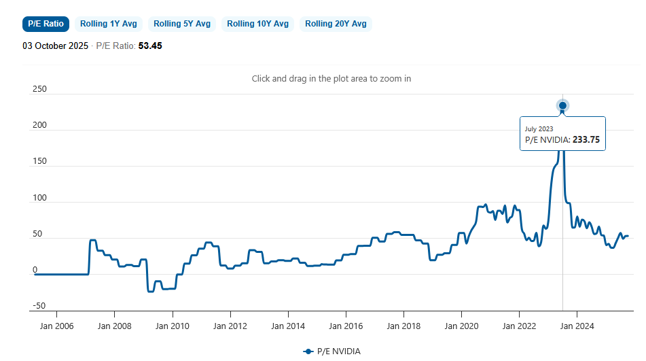This screenshot has width=646, height=361.
Task: Switch to Rolling 10Y Avg
Action: (x=257, y=24)
